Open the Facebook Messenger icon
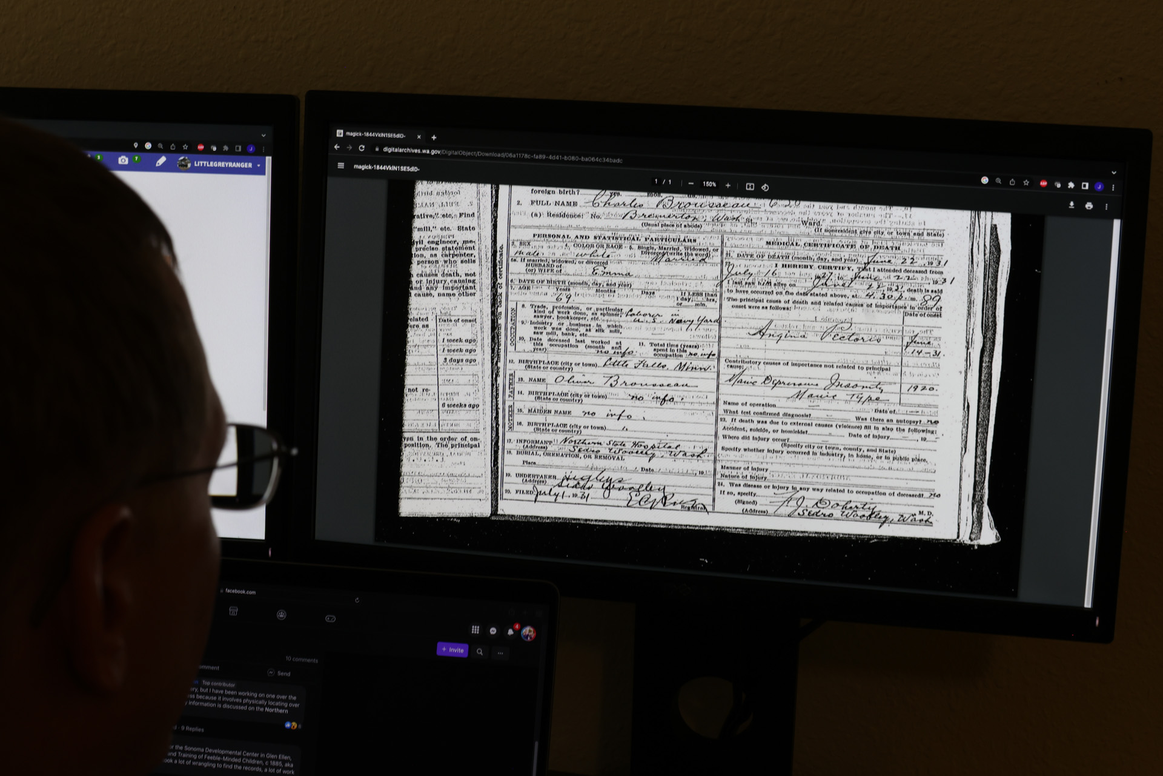 click(493, 631)
